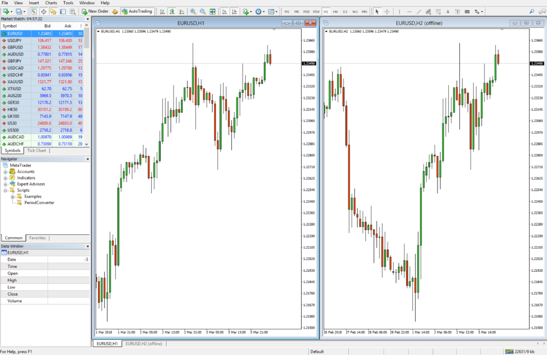Click the New Chart icon
The height and width of the screenshot is (355, 547).
pos(6,12)
